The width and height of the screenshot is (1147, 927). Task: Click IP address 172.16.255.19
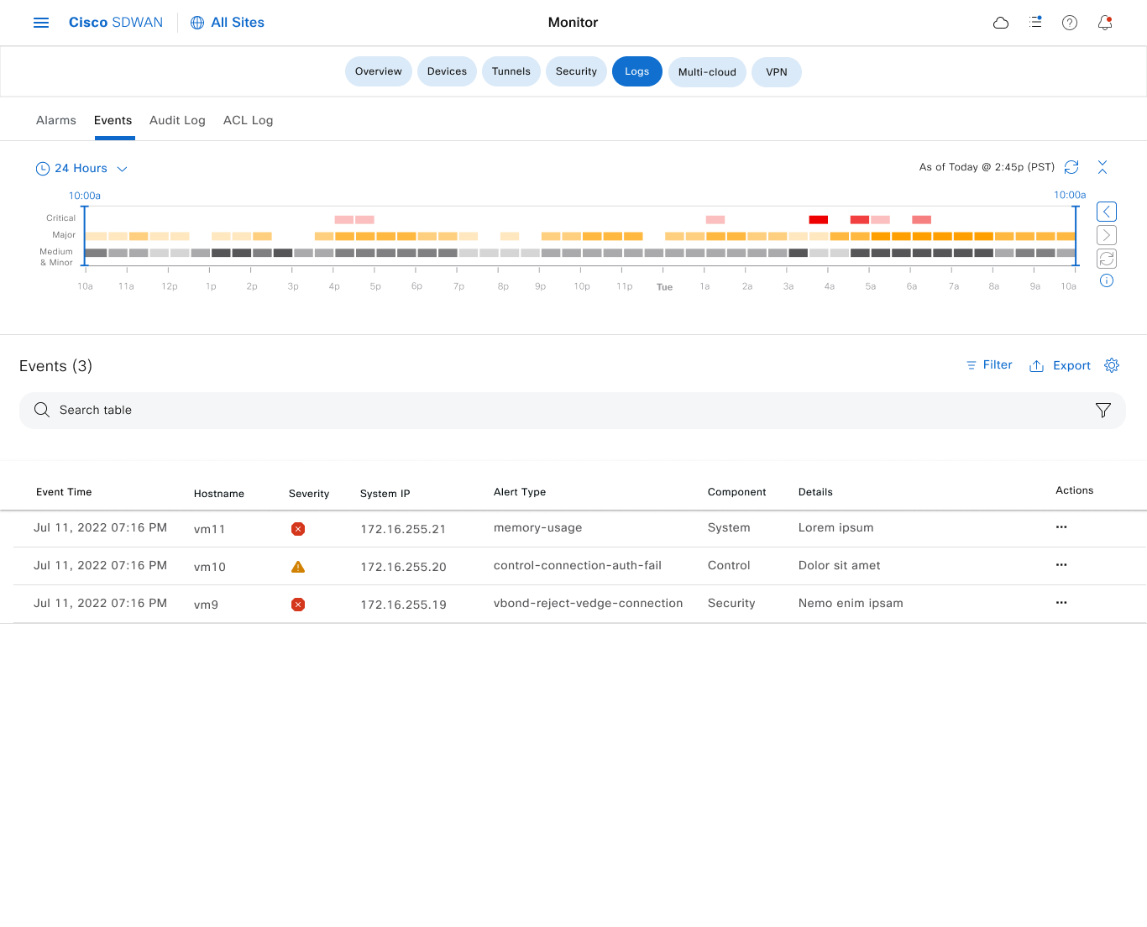403,605
